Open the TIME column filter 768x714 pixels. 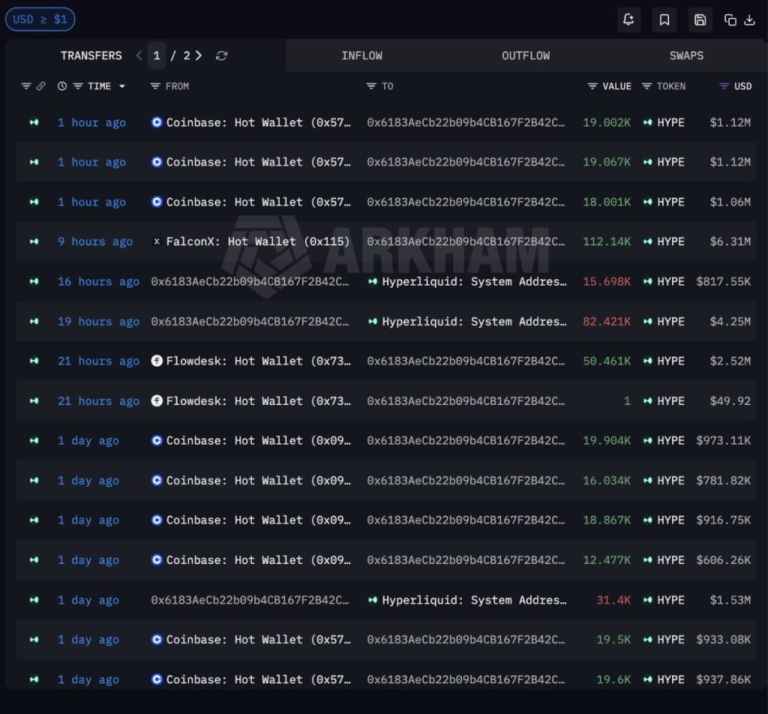click(x=78, y=86)
